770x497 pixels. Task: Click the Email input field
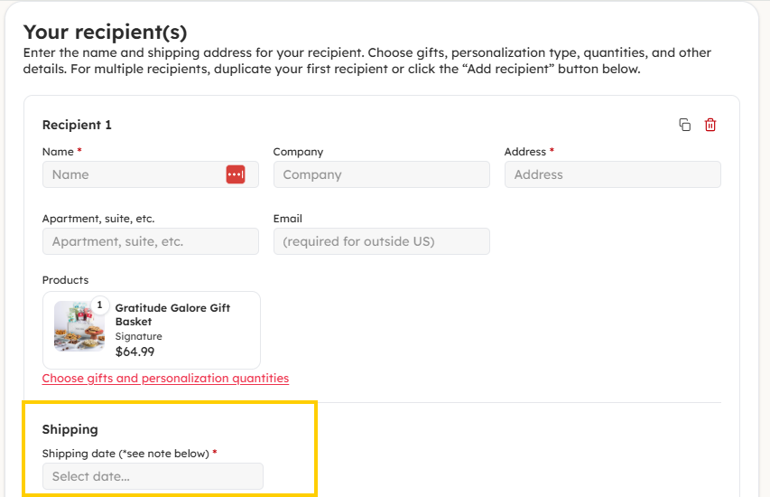pos(382,241)
